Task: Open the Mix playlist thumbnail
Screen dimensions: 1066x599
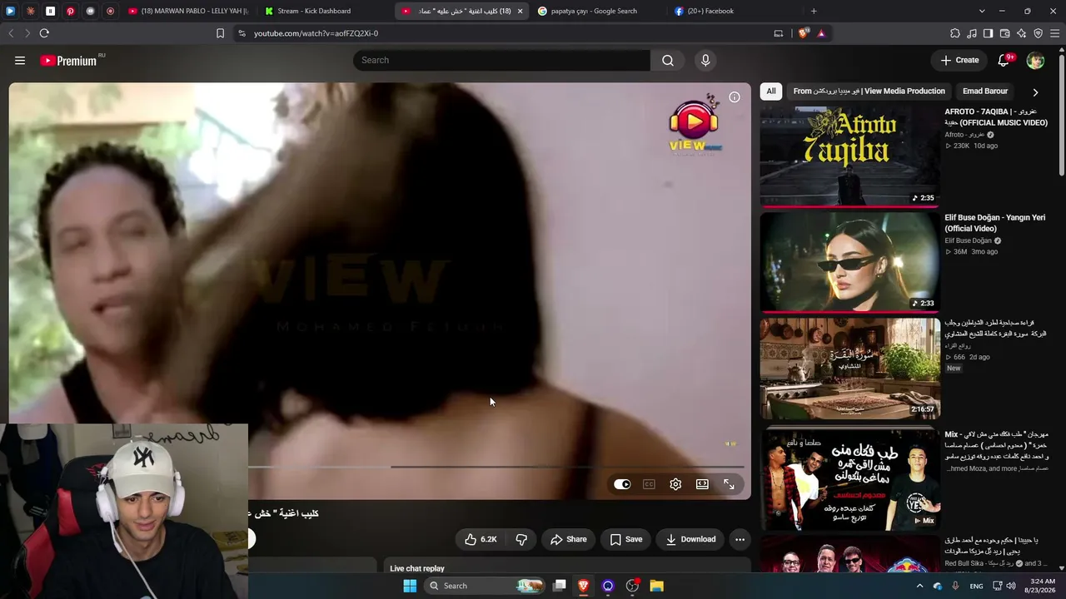Action: [x=849, y=479]
